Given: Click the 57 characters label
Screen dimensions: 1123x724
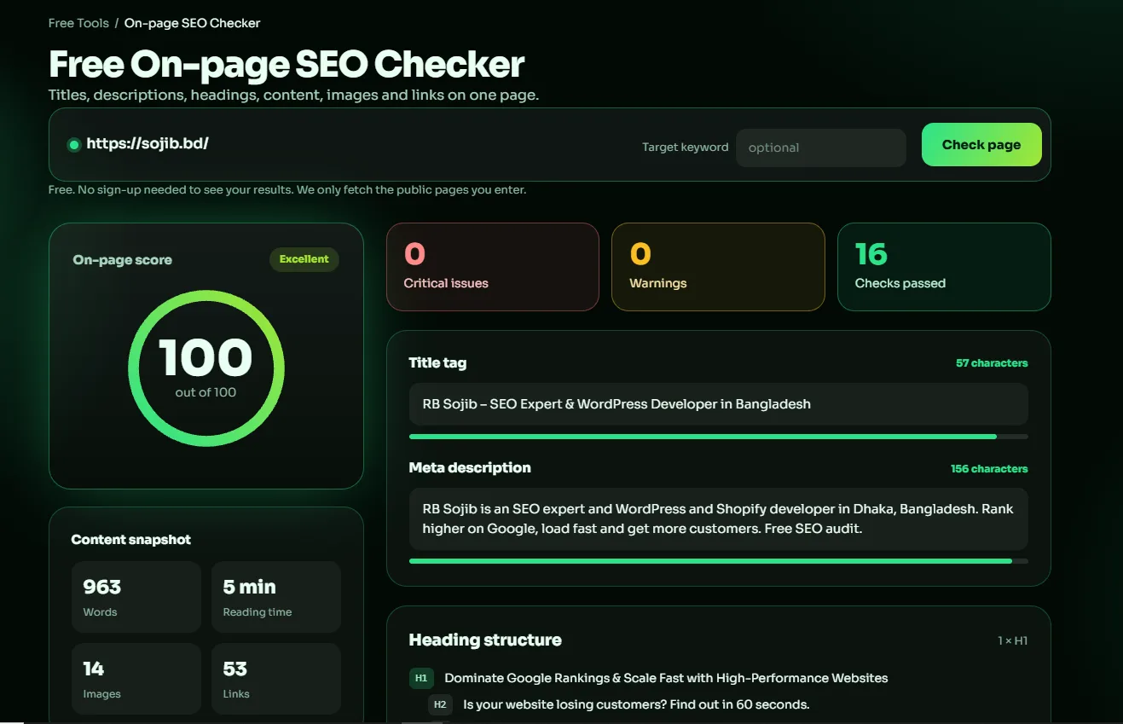Looking at the screenshot, I should (992, 363).
